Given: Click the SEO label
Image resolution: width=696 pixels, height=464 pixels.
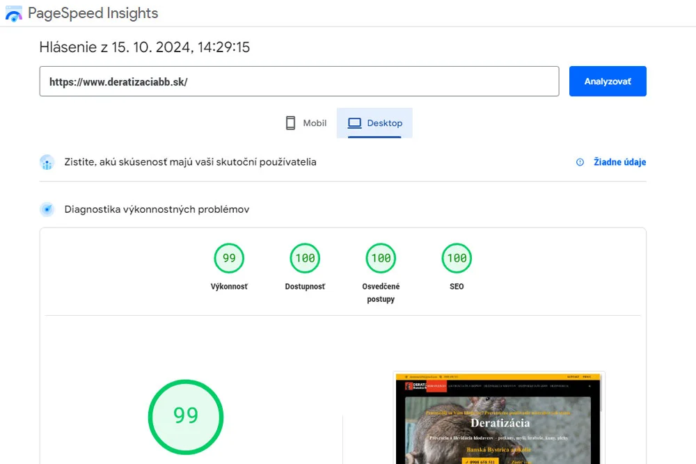Looking at the screenshot, I should coord(457,287).
